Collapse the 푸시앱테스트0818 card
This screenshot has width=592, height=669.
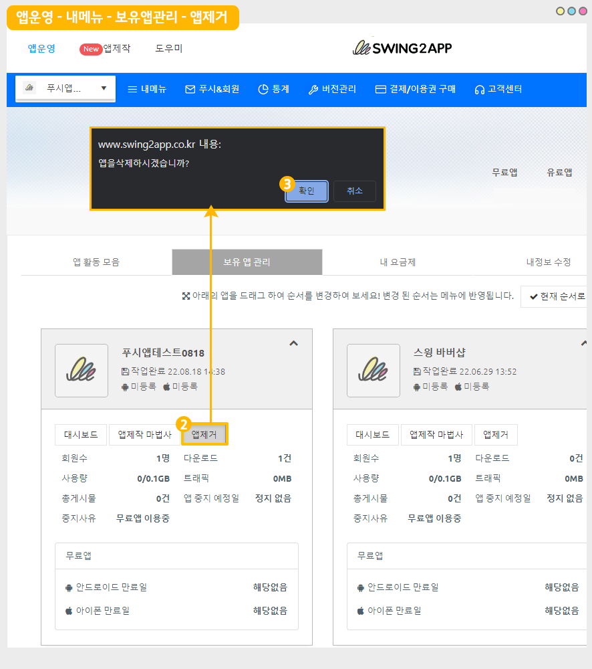pyautogui.click(x=293, y=343)
